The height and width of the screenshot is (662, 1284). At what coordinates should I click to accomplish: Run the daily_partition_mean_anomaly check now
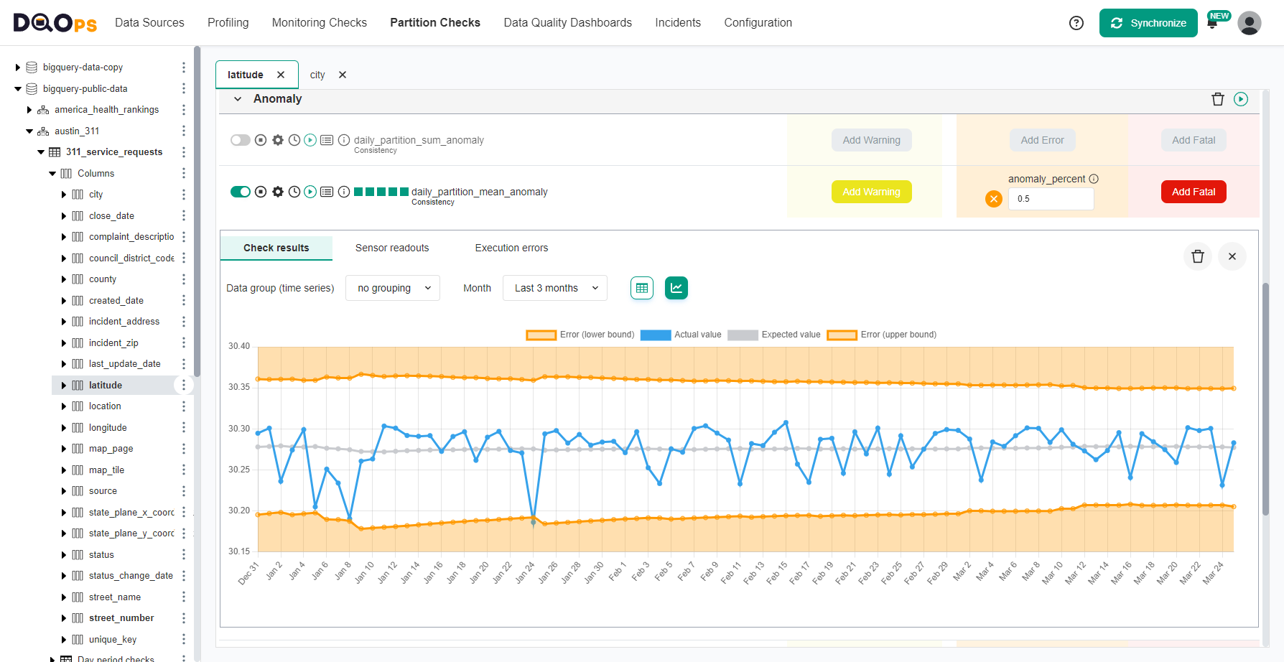310,192
